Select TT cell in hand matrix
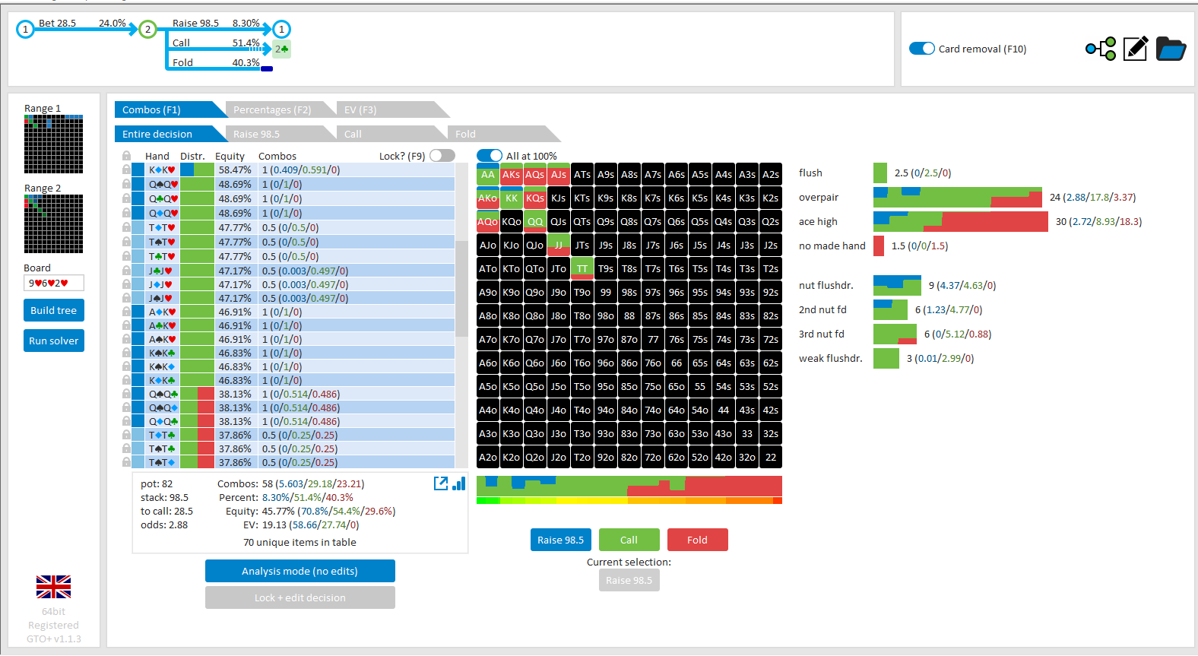The width and height of the screenshot is (1198, 656). tap(582, 268)
